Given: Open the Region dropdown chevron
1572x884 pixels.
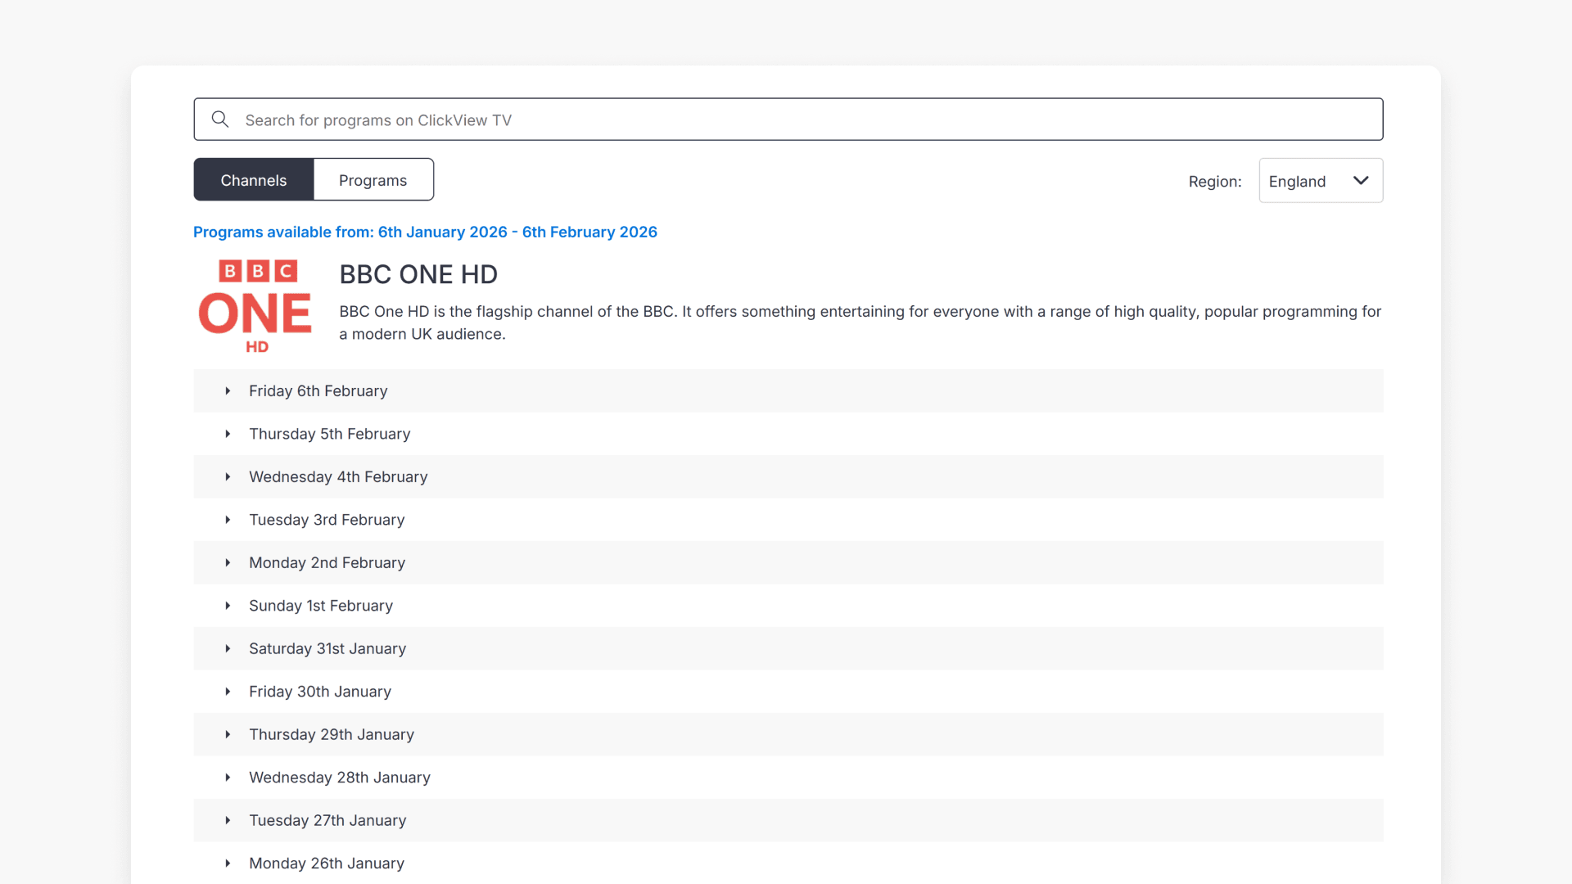Looking at the screenshot, I should 1360,181.
